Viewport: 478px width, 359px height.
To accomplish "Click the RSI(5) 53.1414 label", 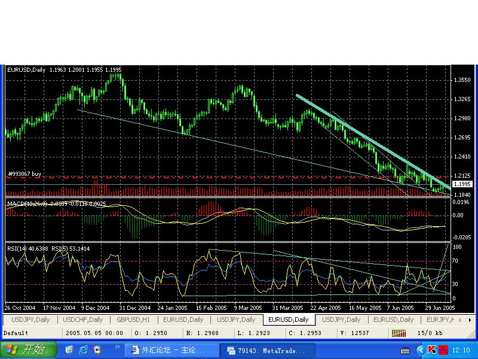I will [x=71, y=249].
